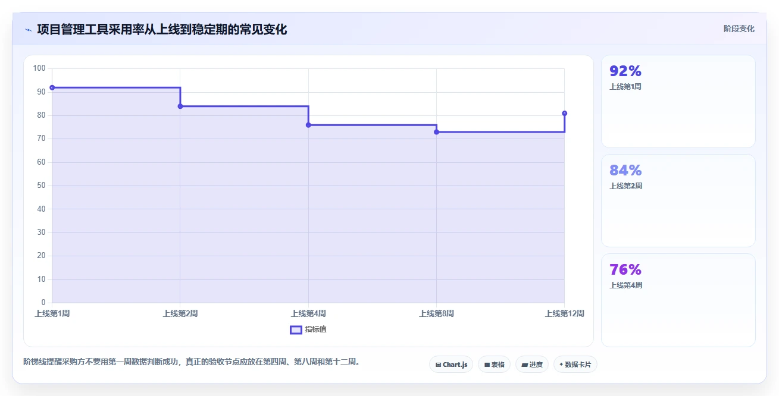
Task: Click the 上线第1周 label in the 92% card
Action: [625, 87]
